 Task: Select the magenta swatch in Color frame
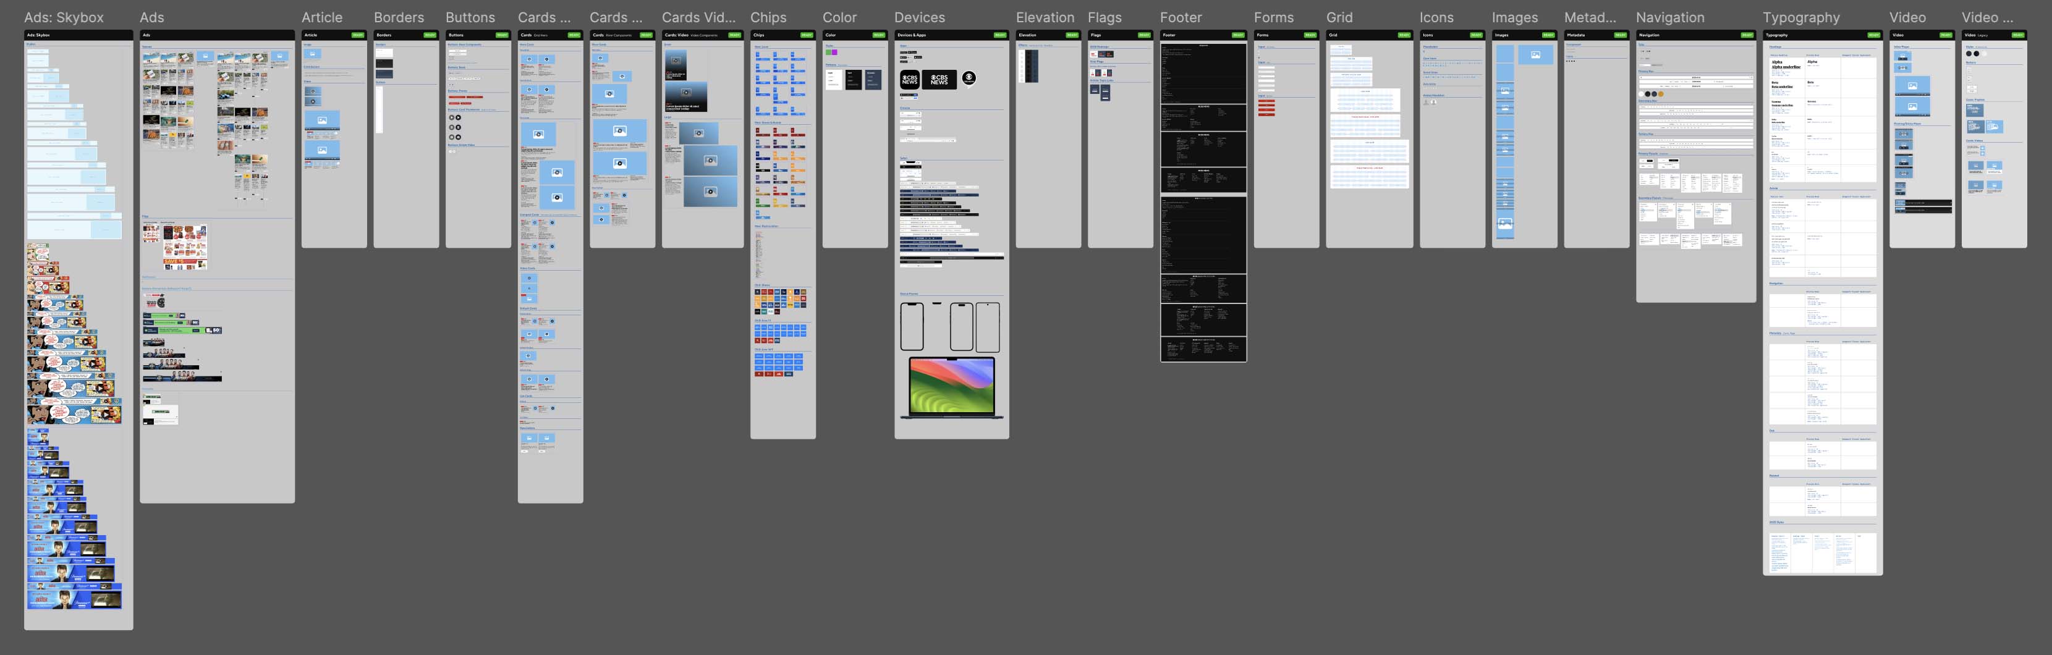tap(834, 53)
